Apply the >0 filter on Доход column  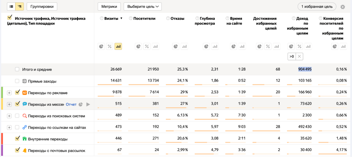[x=292, y=56]
